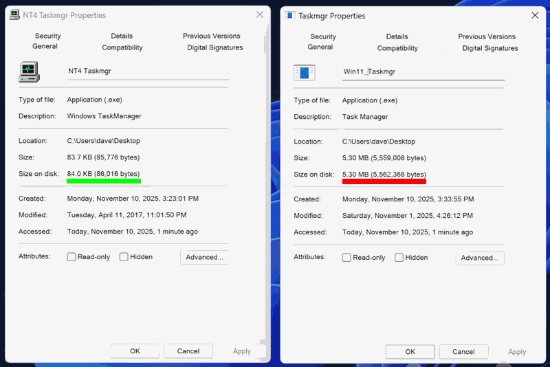Click the green bar under 84.0 KB size

(104, 181)
